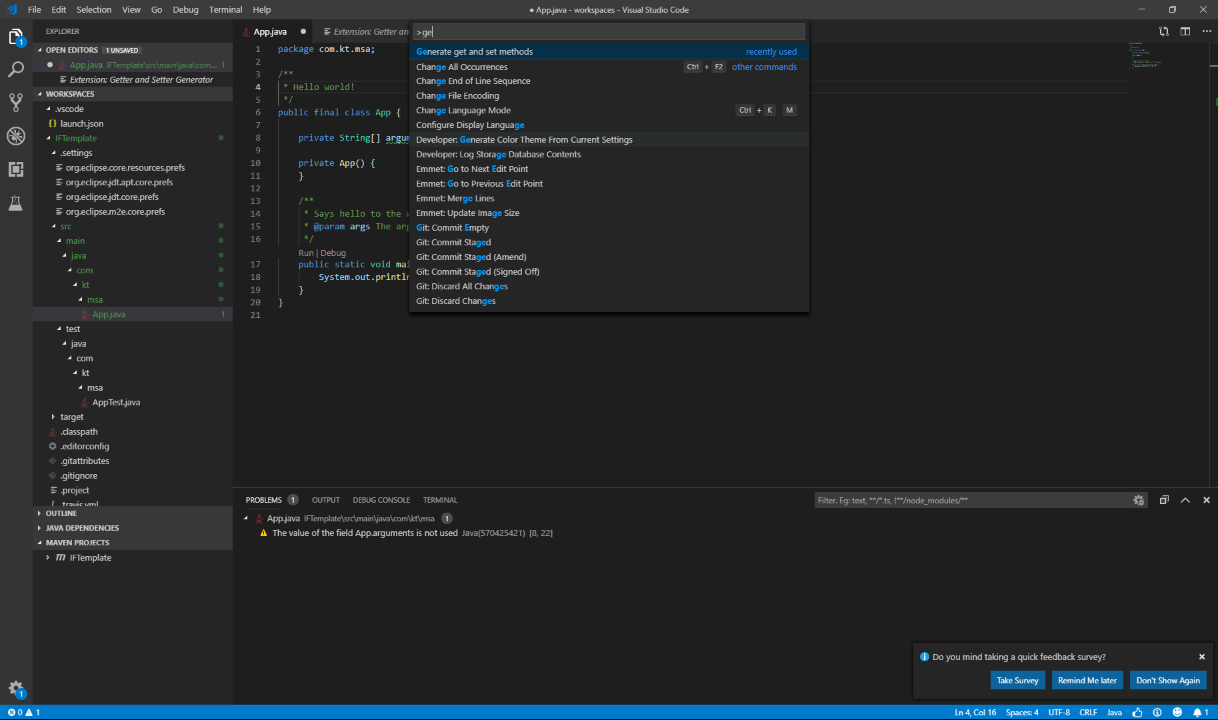Open the Test beaker view icon
1218x720 pixels.
(x=16, y=203)
